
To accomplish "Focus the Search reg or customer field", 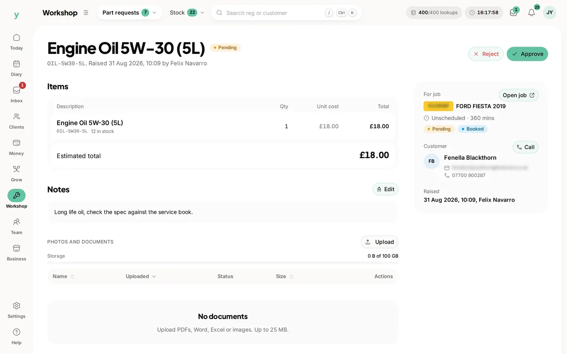I will pyautogui.click(x=286, y=13).
